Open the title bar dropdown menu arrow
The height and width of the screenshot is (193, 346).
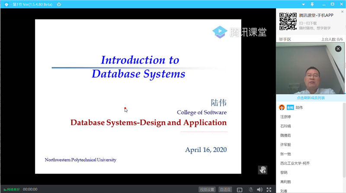click(302, 4)
